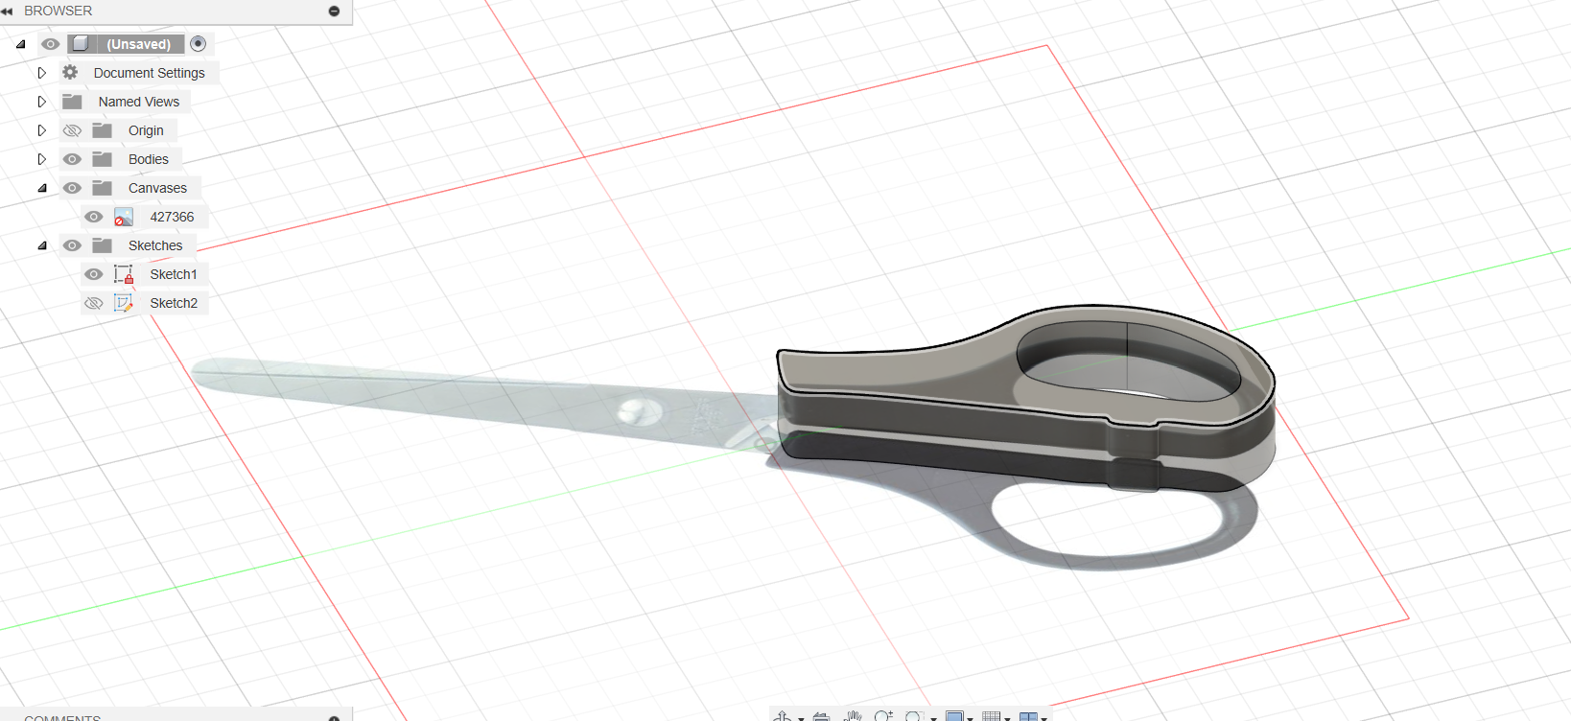Click the component cube icon beside (Unsaved)
The image size is (1571, 721).
[x=82, y=44]
